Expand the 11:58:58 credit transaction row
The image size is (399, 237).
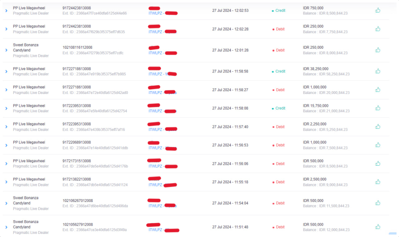coord(6,71)
